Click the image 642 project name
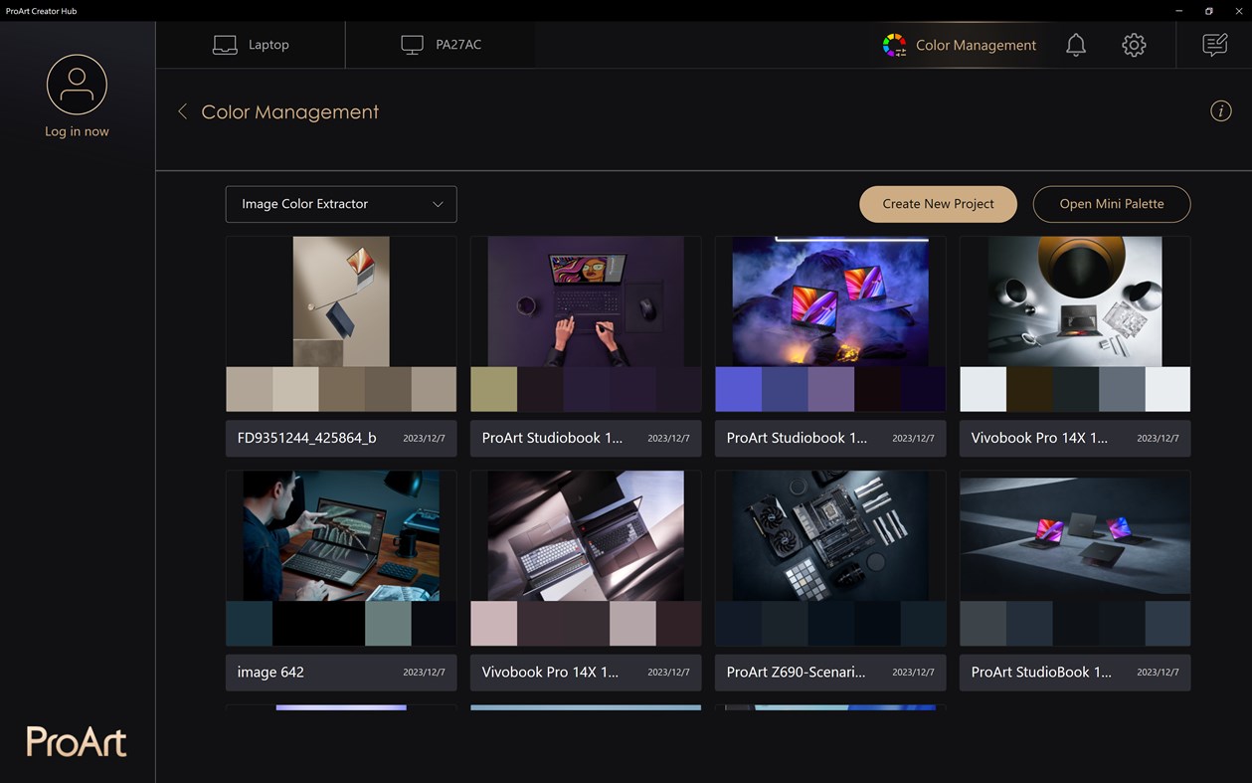The width and height of the screenshot is (1252, 783). point(270,673)
